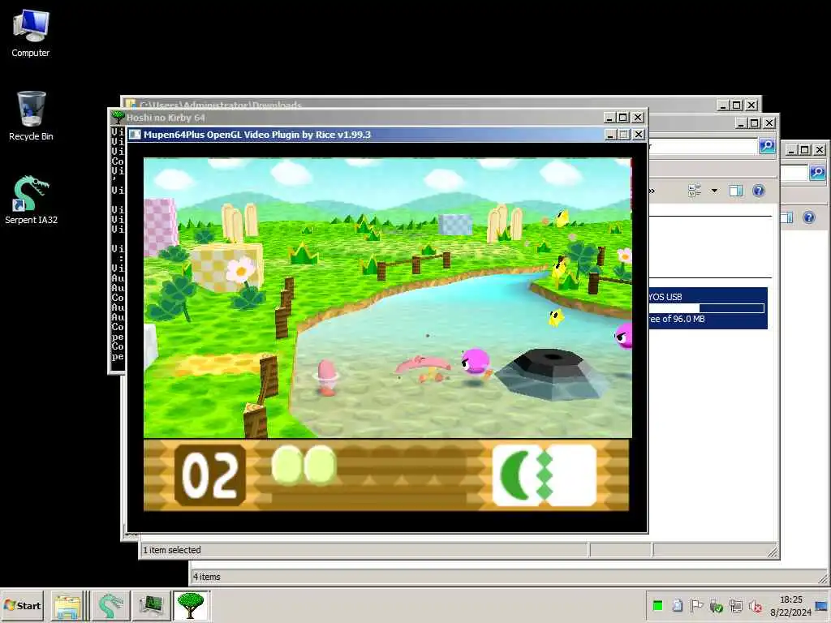Open network connection tray icon
Image resolution: width=831 pixels, height=623 pixels.
pos(735,606)
